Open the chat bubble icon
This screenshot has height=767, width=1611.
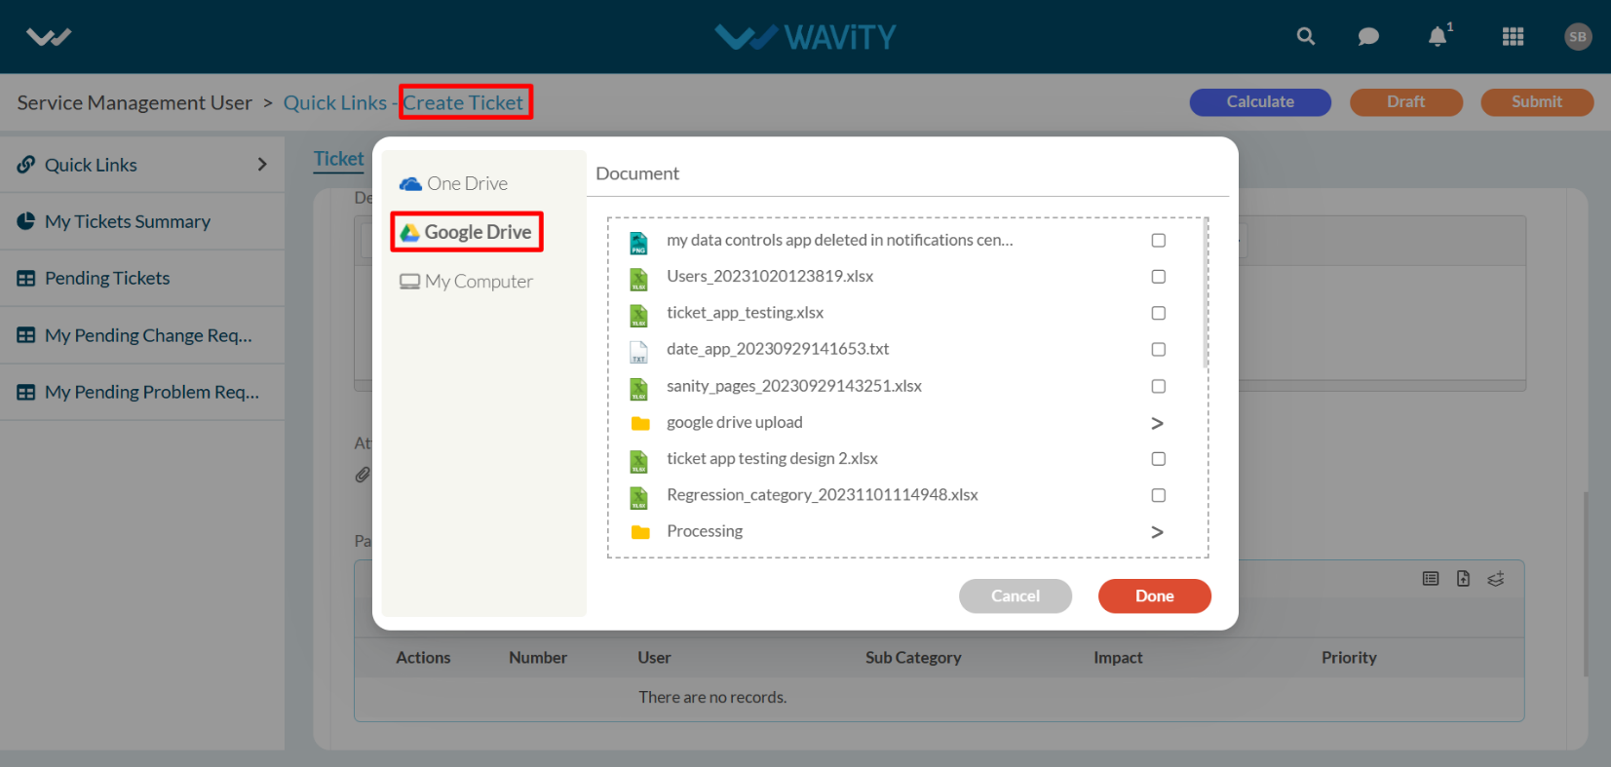pos(1368,37)
